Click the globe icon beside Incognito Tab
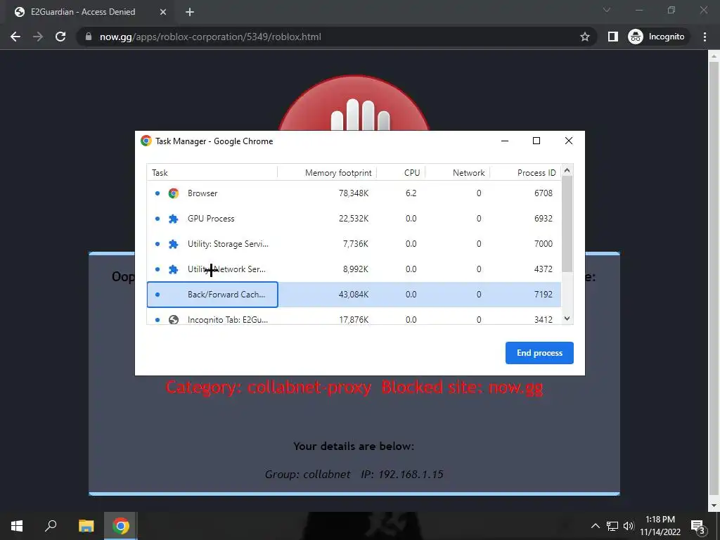720x540 pixels. (x=173, y=320)
